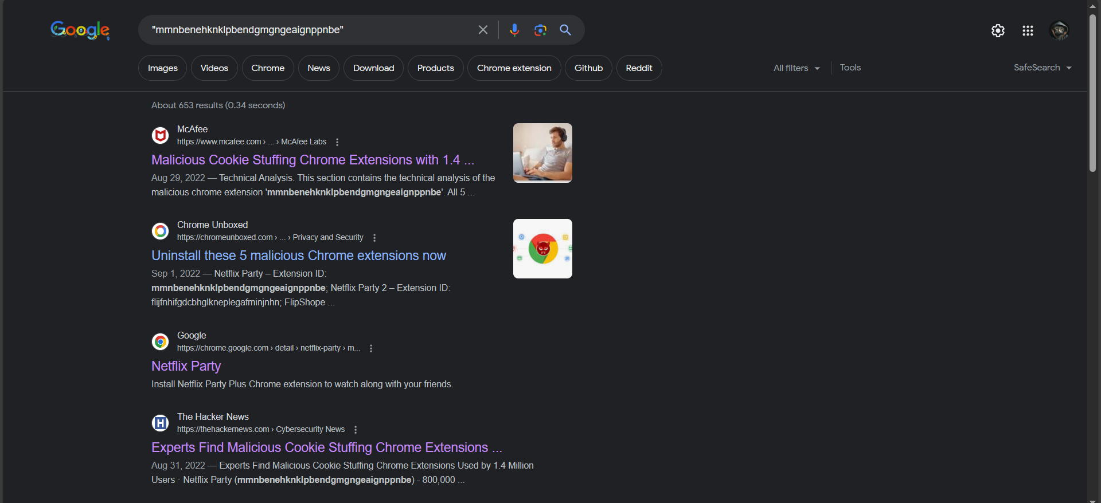Select the Chrome extension filter chip
The height and width of the screenshot is (503, 1101).
pos(514,68)
